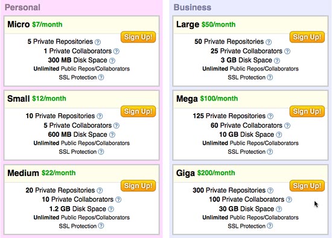Click the Micro plan title
332x238 pixels.
click(x=19, y=24)
